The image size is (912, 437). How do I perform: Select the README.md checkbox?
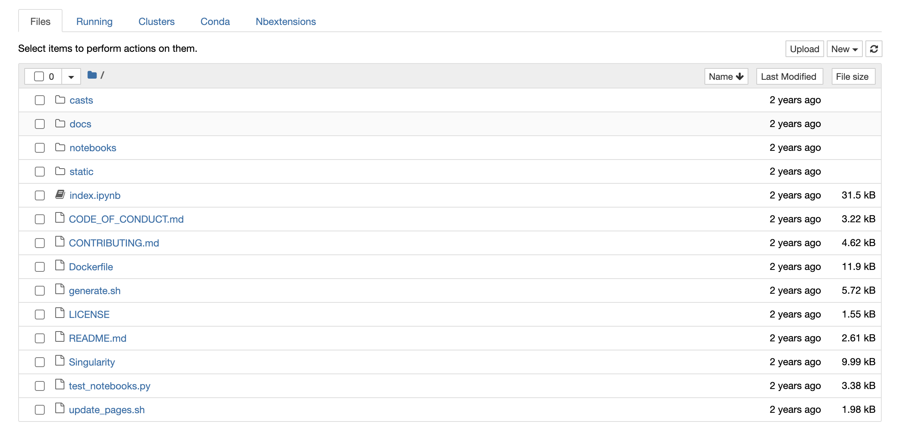click(x=40, y=338)
